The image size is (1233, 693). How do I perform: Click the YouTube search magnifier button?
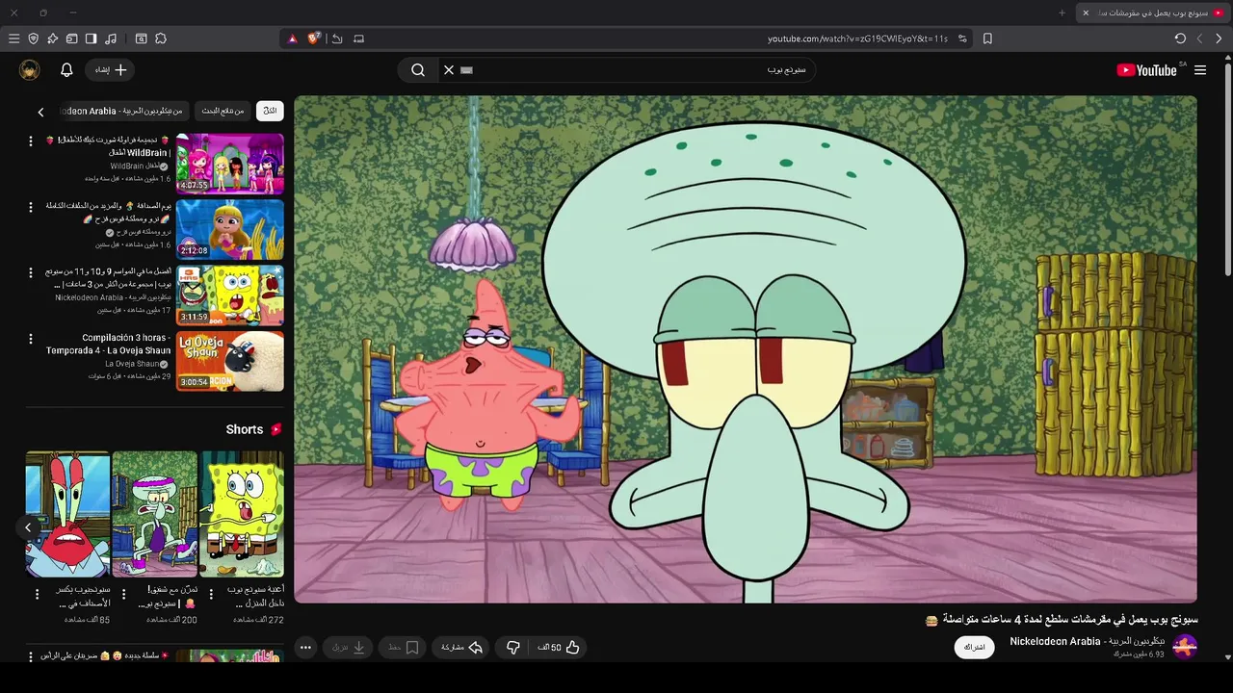pyautogui.click(x=418, y=70)
